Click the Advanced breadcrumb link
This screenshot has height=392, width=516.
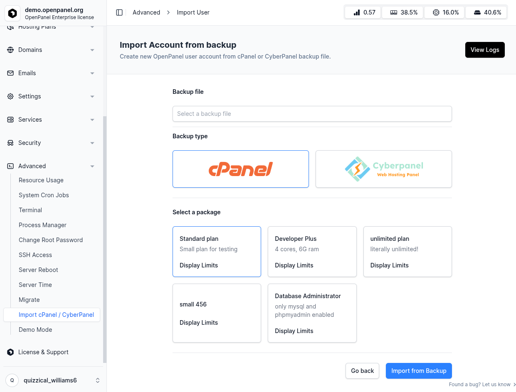click(146, 12)
